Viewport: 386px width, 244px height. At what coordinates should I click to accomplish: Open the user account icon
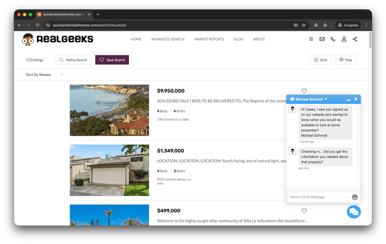click(x=344, y=39)
